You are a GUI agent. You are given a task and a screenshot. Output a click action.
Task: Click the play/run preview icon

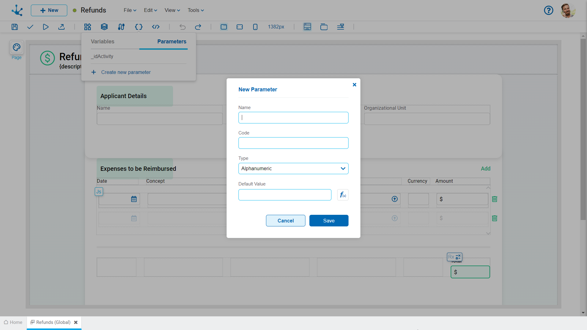pyautogui.click(x=46, y=27)
